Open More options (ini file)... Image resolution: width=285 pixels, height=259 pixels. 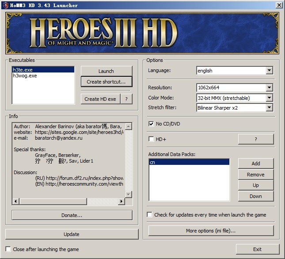(x=211, y=231)
